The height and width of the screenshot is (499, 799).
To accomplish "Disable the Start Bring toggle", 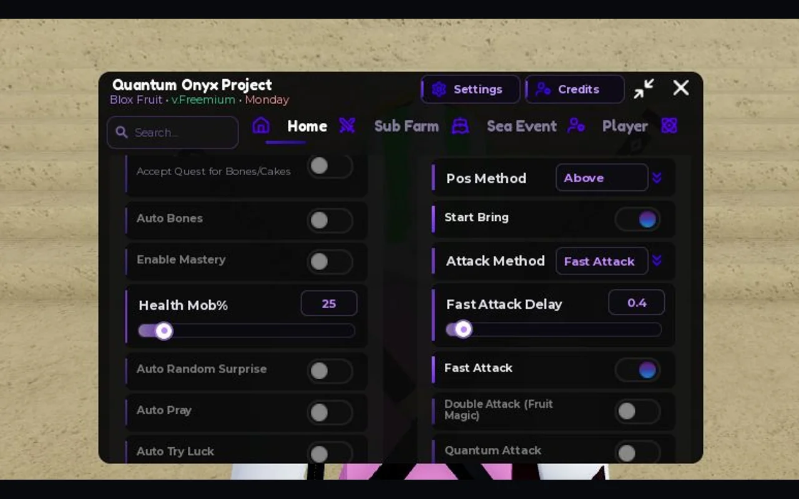I will coord(637,220).
